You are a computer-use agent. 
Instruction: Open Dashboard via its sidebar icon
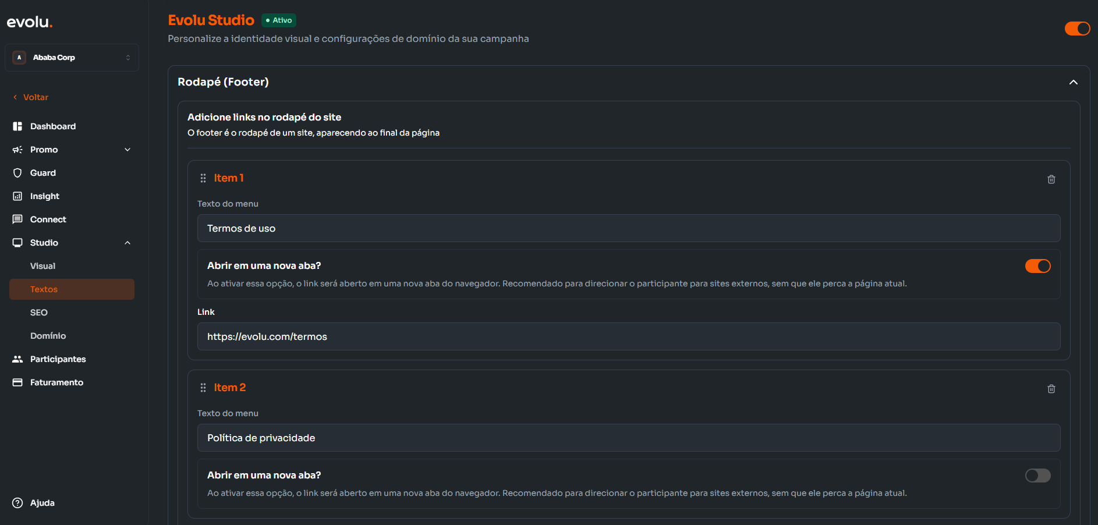pyautogui.click(x=17, y=126)
